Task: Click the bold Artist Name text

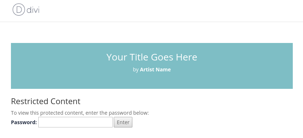Action: (x=155, y=70)
